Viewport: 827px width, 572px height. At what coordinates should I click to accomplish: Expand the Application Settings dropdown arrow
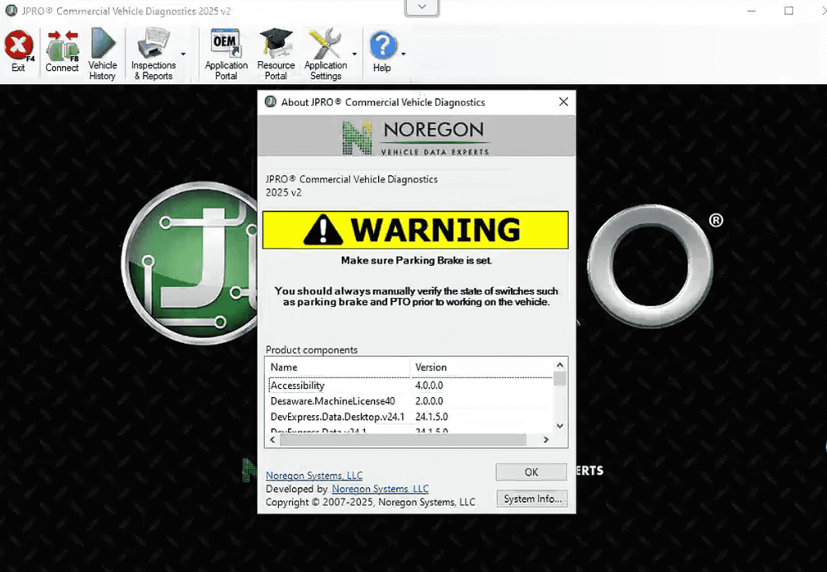(x=355, y=54)
